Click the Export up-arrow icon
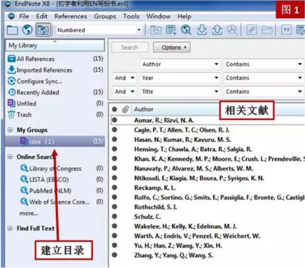 pos(217,30)
